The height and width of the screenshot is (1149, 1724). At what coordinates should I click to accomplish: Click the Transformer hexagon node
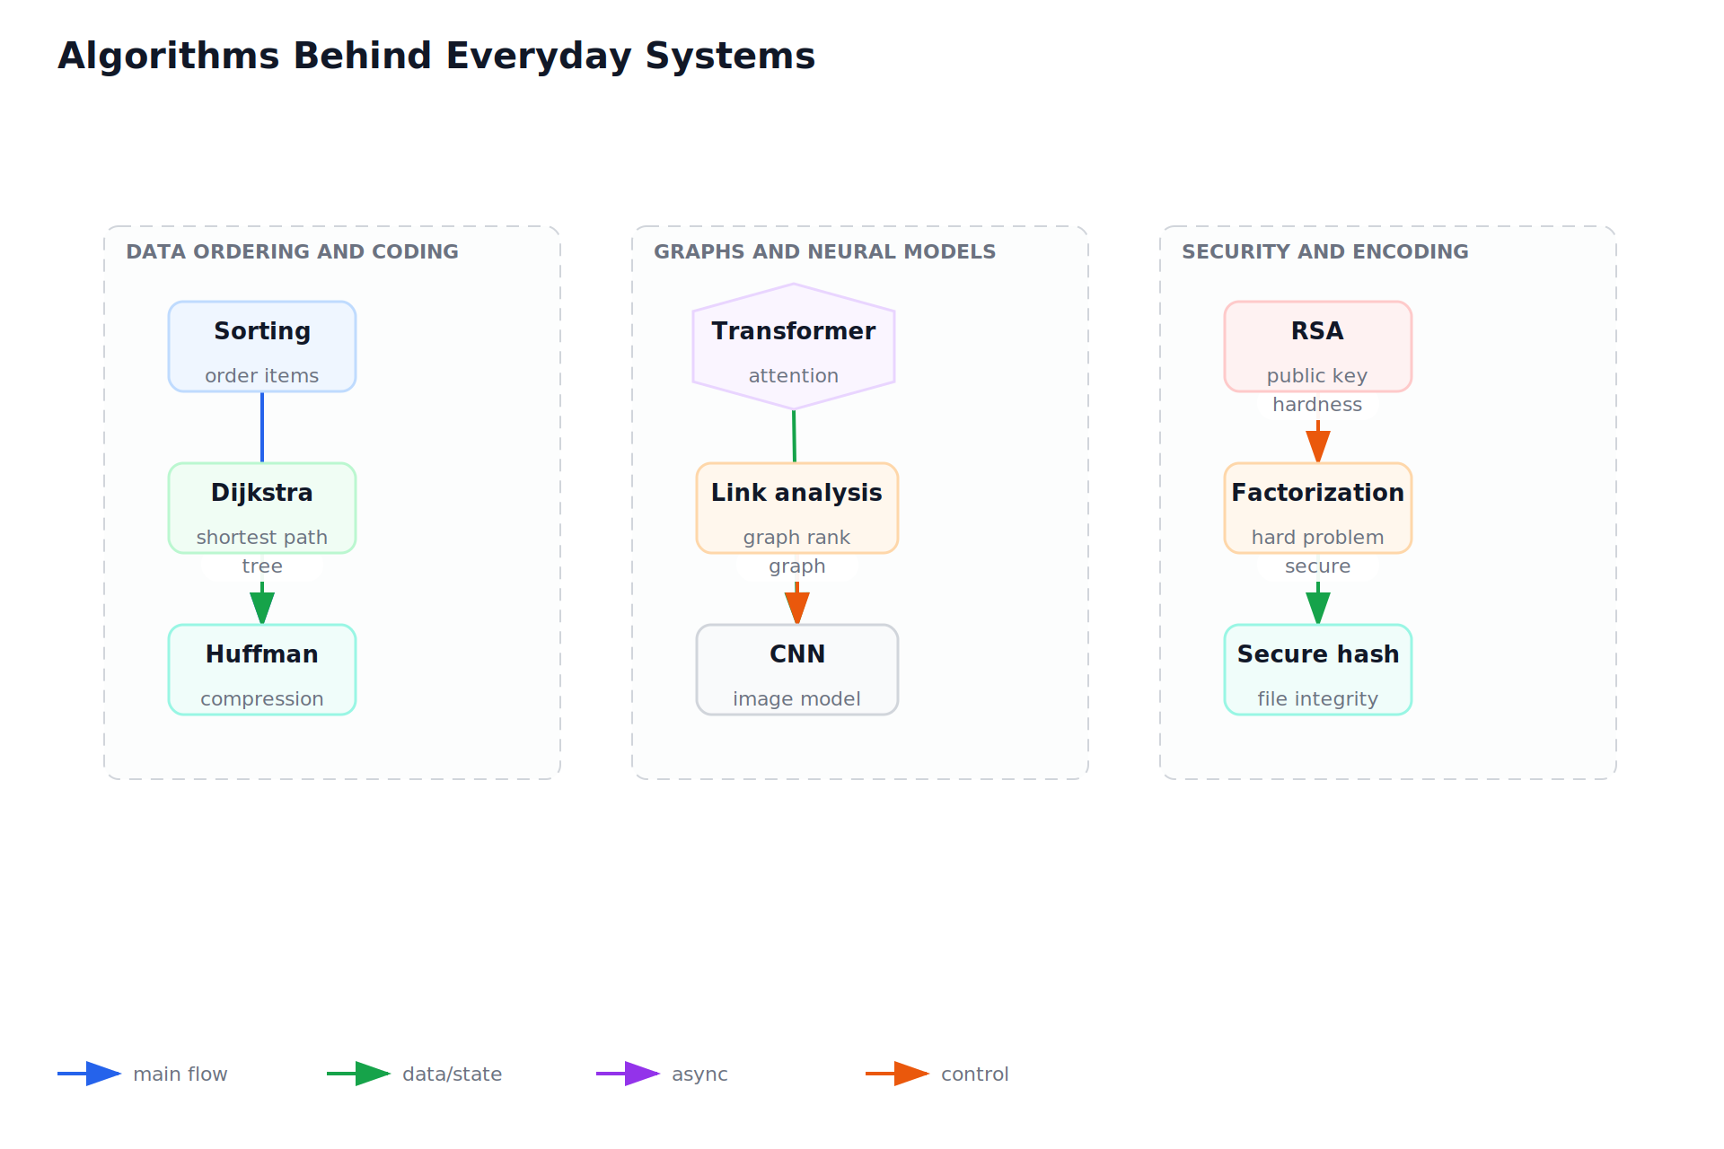coord(794,346)
